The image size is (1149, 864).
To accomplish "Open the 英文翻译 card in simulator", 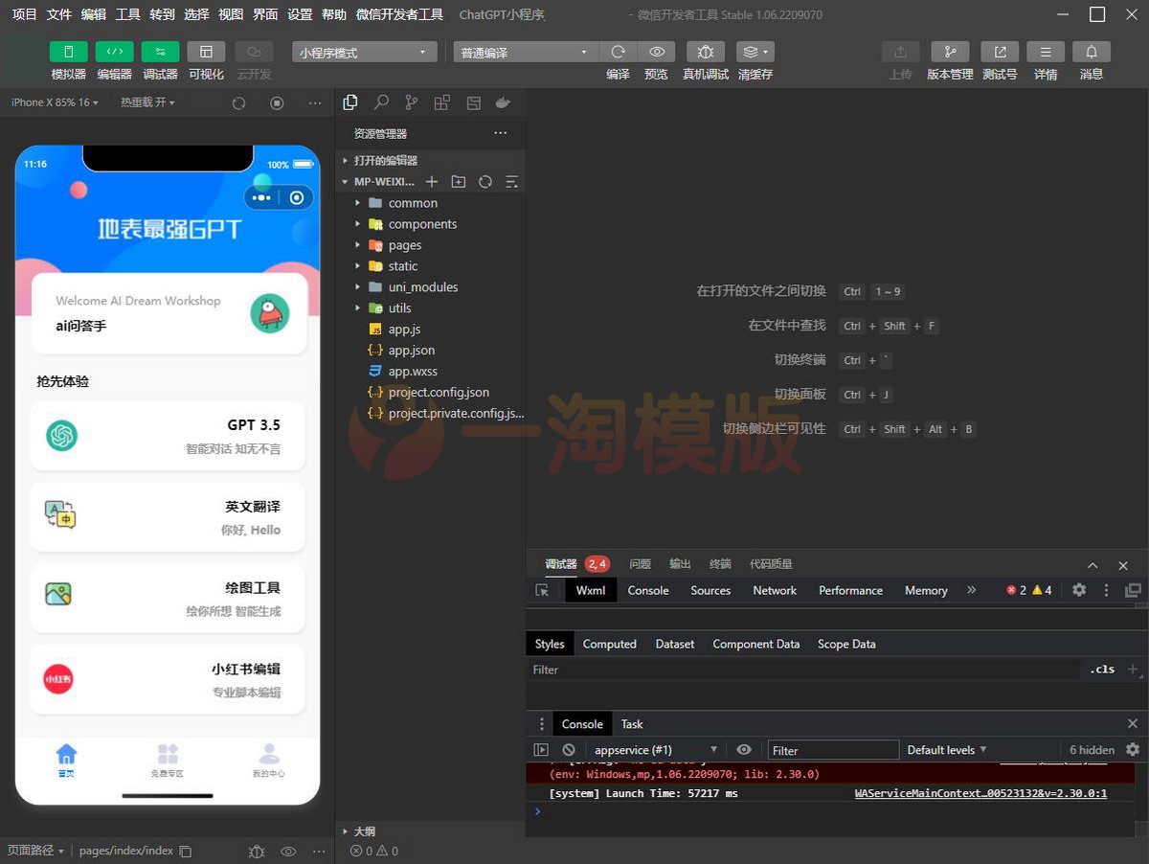I will pyautogui.click(x=168, y=517).
